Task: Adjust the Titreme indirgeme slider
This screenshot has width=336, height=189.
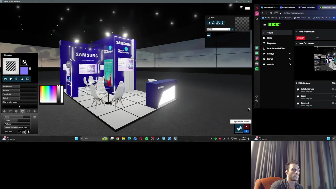Action: tap(17, 128)
